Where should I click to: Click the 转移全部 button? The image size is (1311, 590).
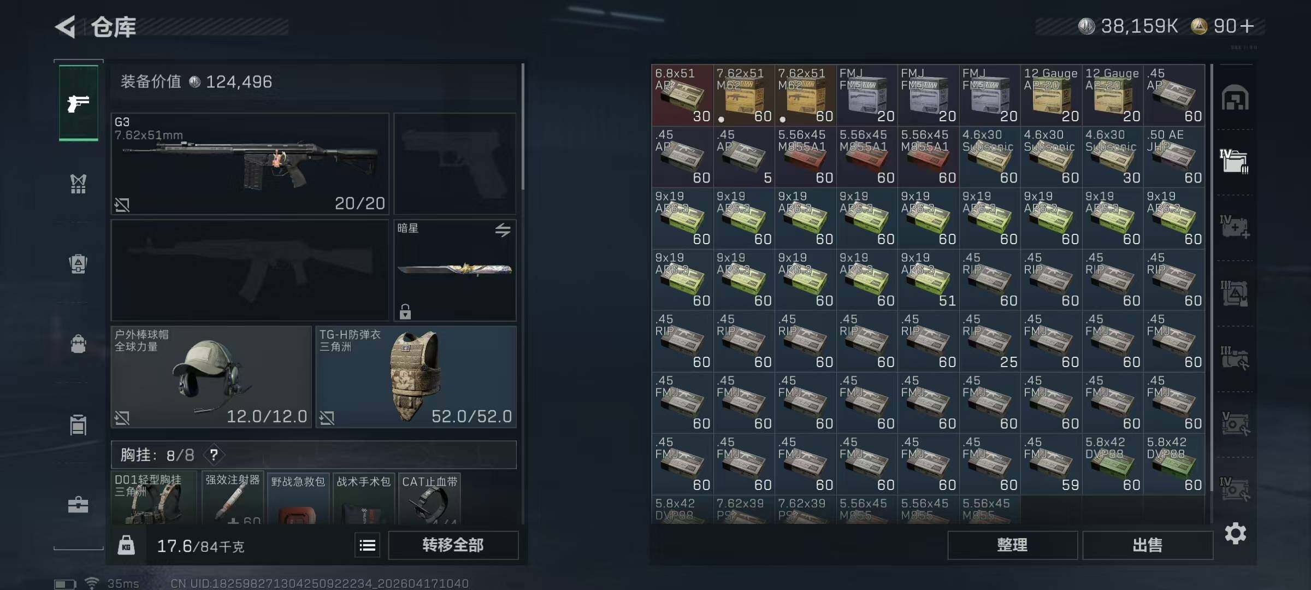[453, 545]
